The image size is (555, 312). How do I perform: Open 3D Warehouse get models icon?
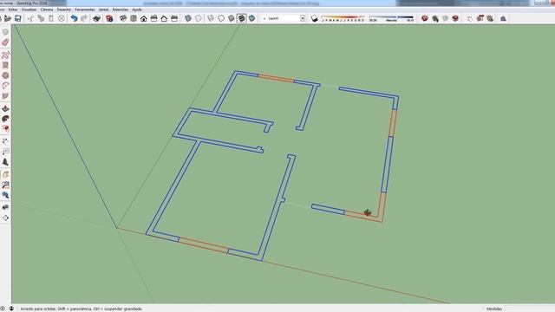[x=424, y=18]
